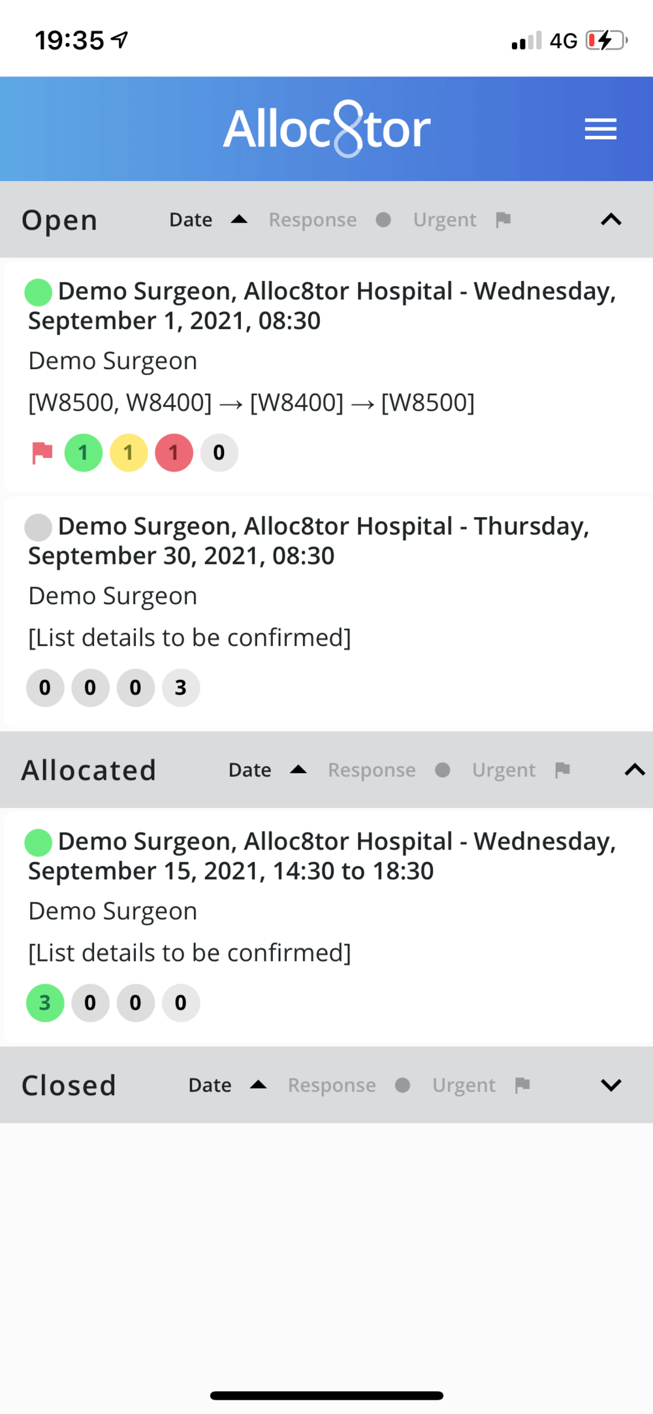Click the yellow badge showing 1 on the September 1 entry

point(128,453)
